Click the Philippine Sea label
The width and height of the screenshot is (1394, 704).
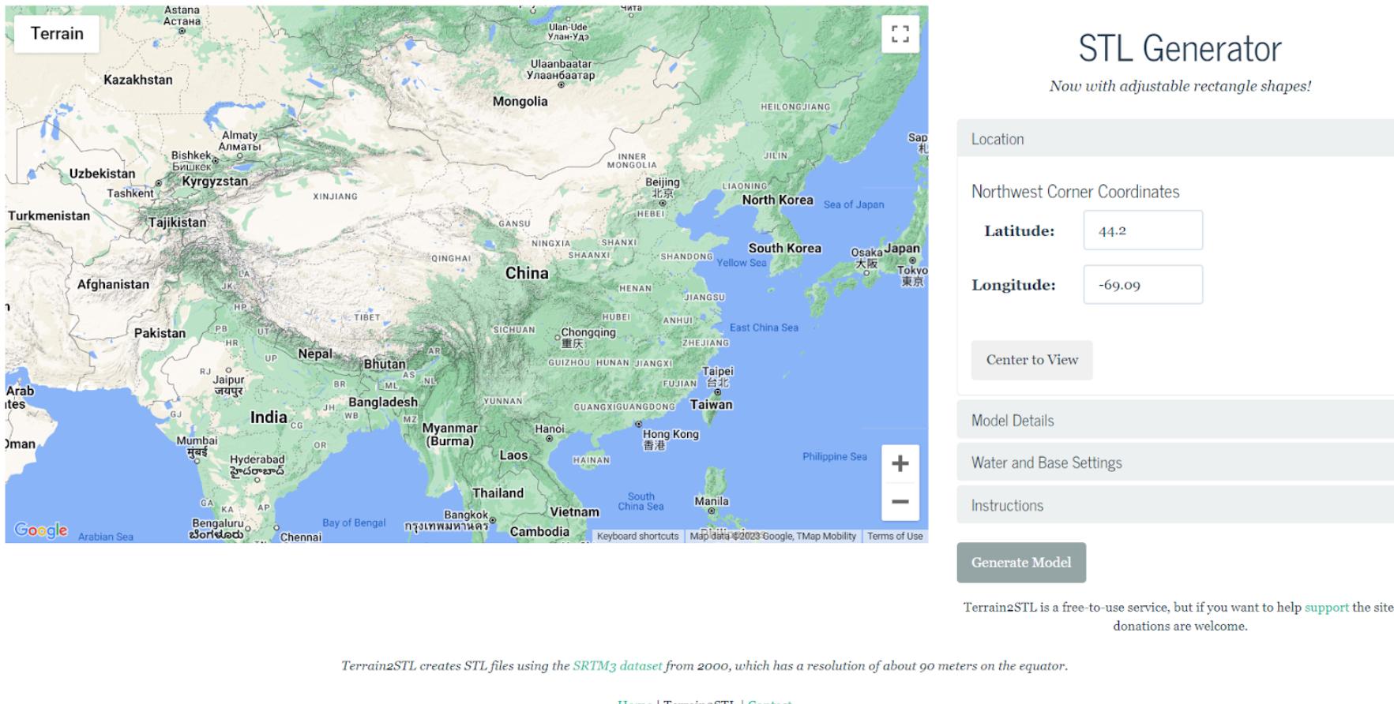tap(835, 457)
